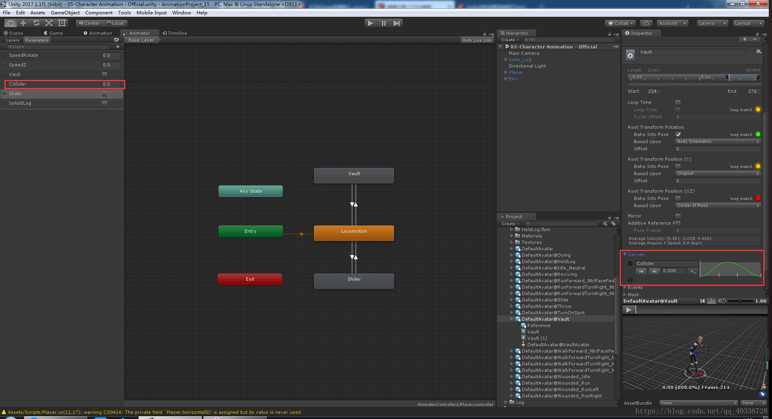Switch to the Layers tab in Animator

[13, 40]
